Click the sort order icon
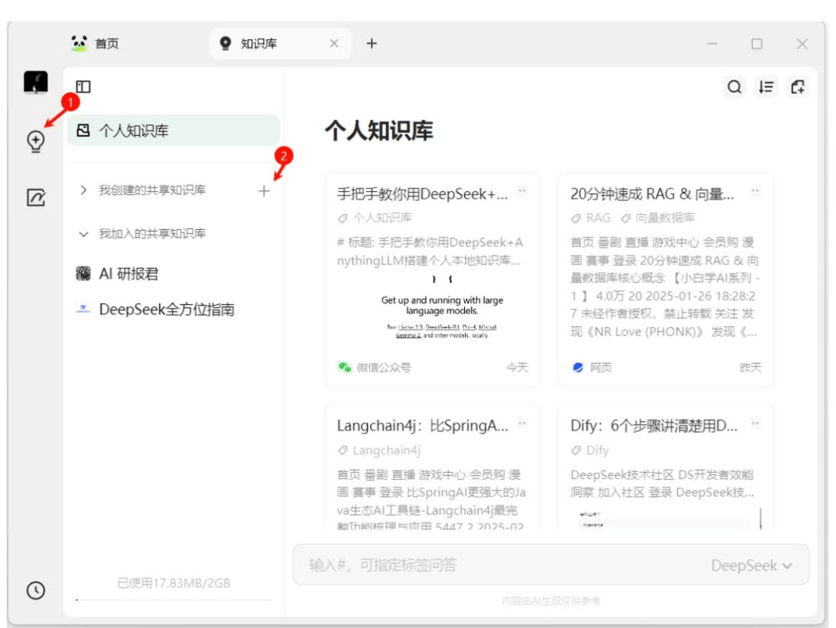 click(766, 87)
